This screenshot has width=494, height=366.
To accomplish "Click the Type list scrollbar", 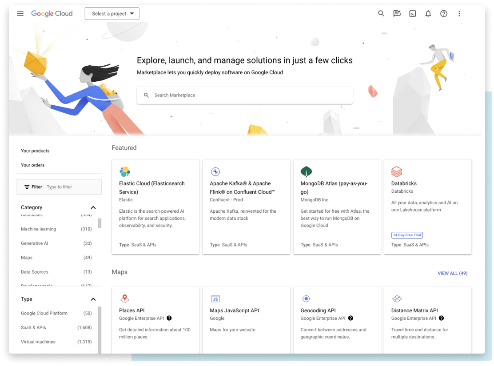I will pos(100,330).
